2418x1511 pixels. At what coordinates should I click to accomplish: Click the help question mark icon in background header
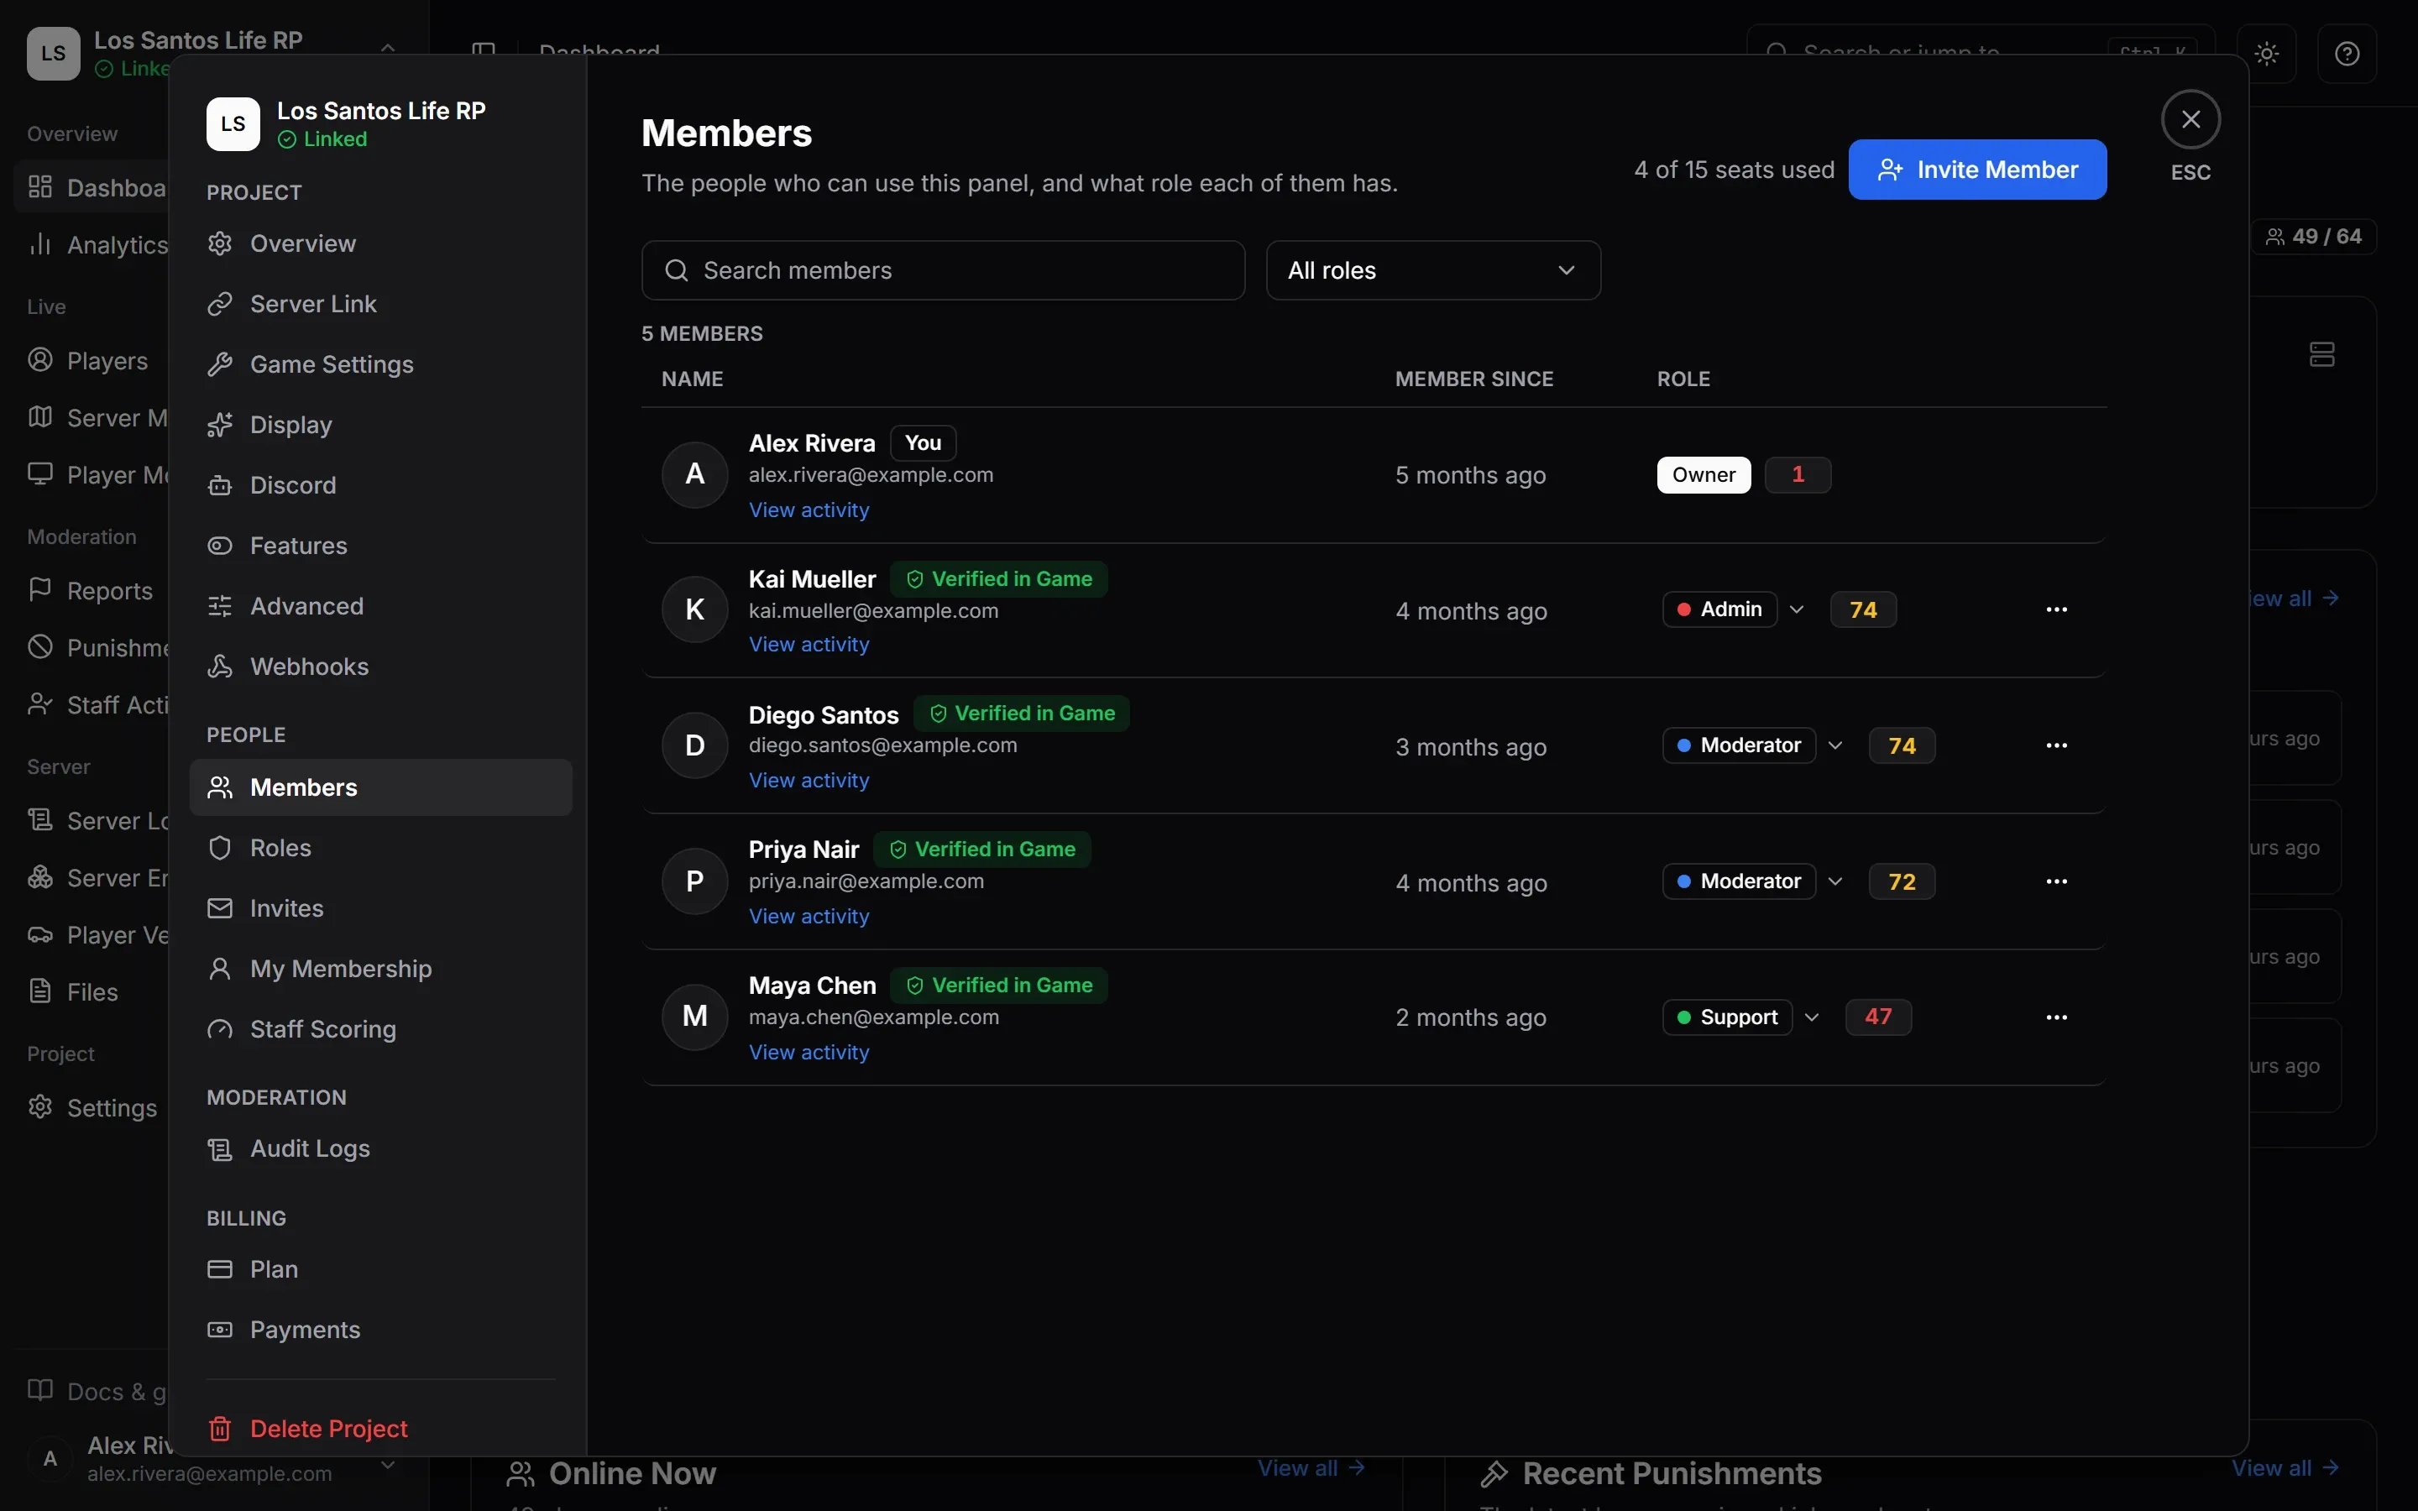(2347, 53)
